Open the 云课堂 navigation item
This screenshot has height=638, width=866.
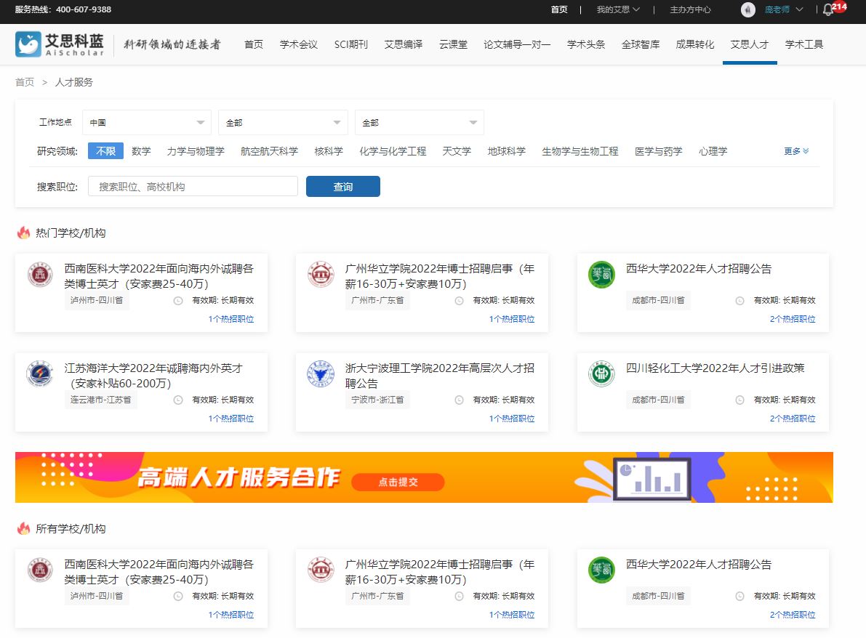[x=453, y=44]
